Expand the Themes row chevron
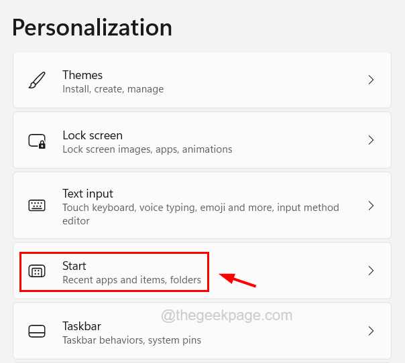405x363 pixels. tap(371, 80)
